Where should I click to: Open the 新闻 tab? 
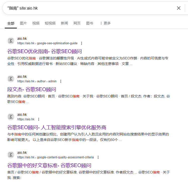click(65, 23)
